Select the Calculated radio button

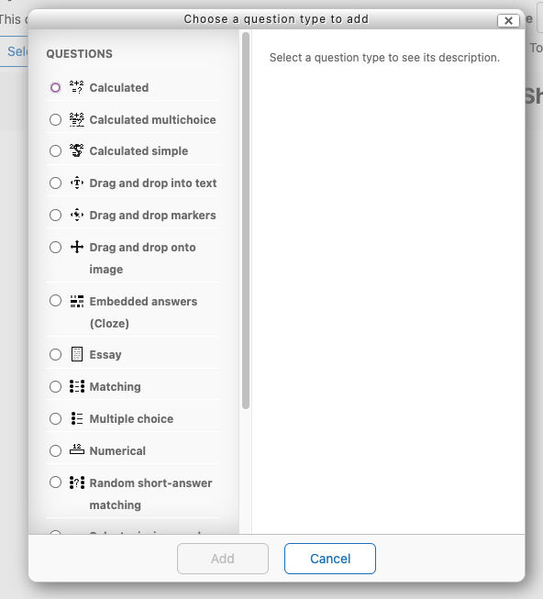pos(55,87)
